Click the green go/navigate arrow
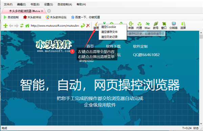This screenshot has width=203, height=131. [x=83, y=26]
